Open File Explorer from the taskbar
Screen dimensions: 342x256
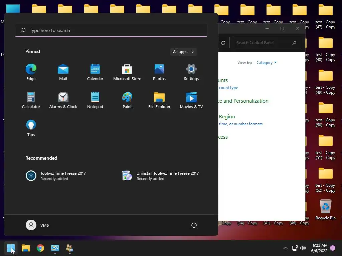click(x=25, y=248)
